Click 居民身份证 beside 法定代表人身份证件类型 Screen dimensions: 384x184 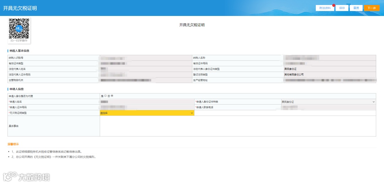(290, 69)
